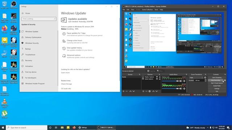The width and height of the screenshot is (232, 130).
Task: Click the Exit button in OBS Controls
Action: pyautogui.click(x=217, y=91)
